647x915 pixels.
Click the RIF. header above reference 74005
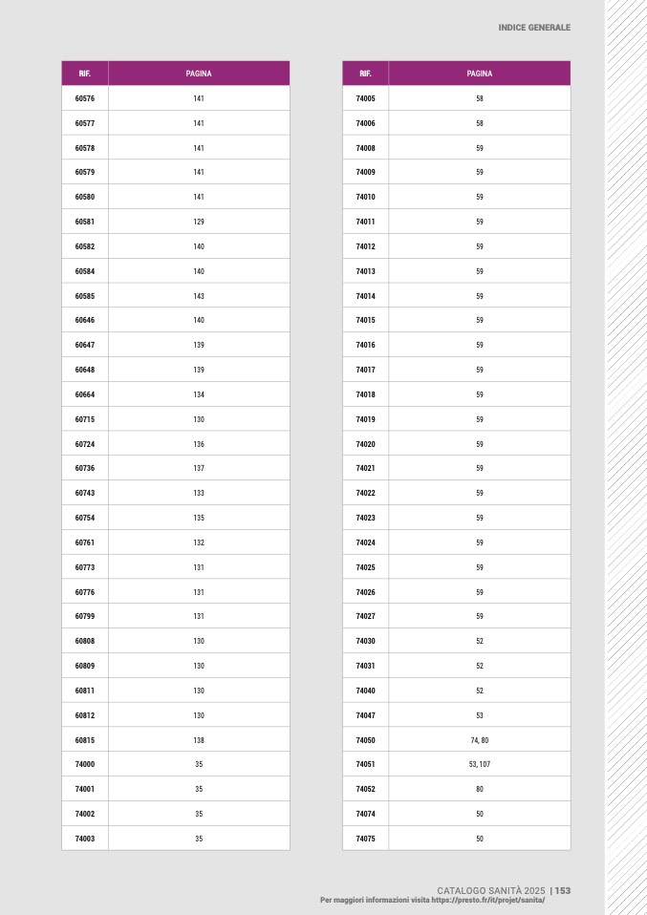click(365, 74)
